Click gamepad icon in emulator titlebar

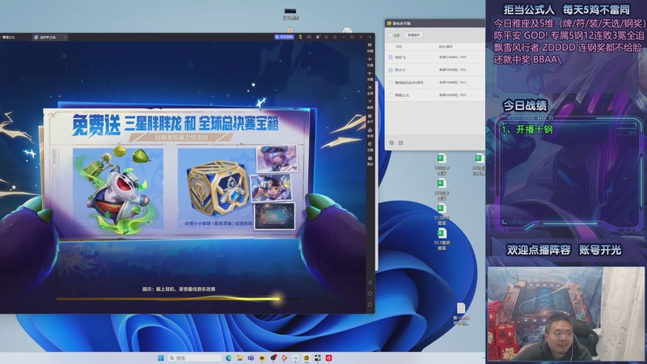(309, 37)
